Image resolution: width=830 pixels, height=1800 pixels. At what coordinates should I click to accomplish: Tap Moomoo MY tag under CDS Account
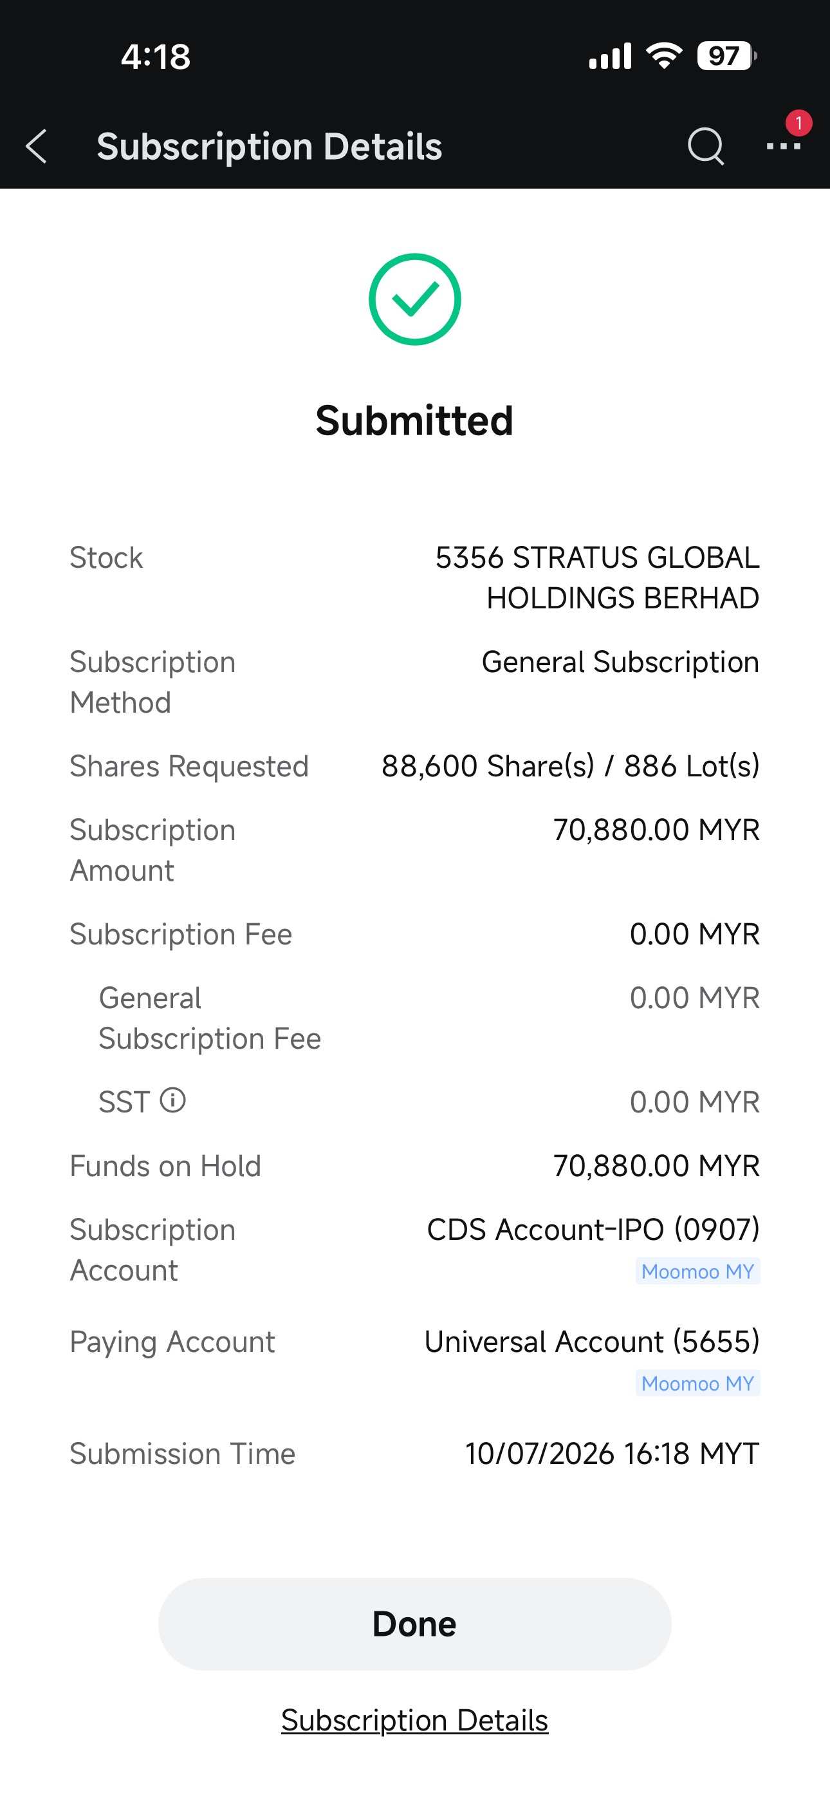click(x=698, y=1271)
